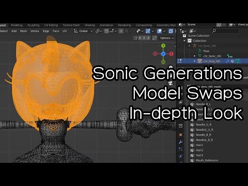This screenshot has height=186, width=248.
Task: Toggle proportional editing
Action: (x=121, y=31)
